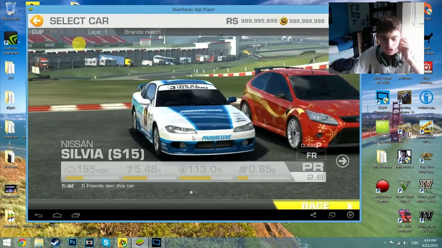The image size is (442, 248).
Task: Open Xbox 360 Neighborhood desktop icon
Action: click(x=383, y=132)
